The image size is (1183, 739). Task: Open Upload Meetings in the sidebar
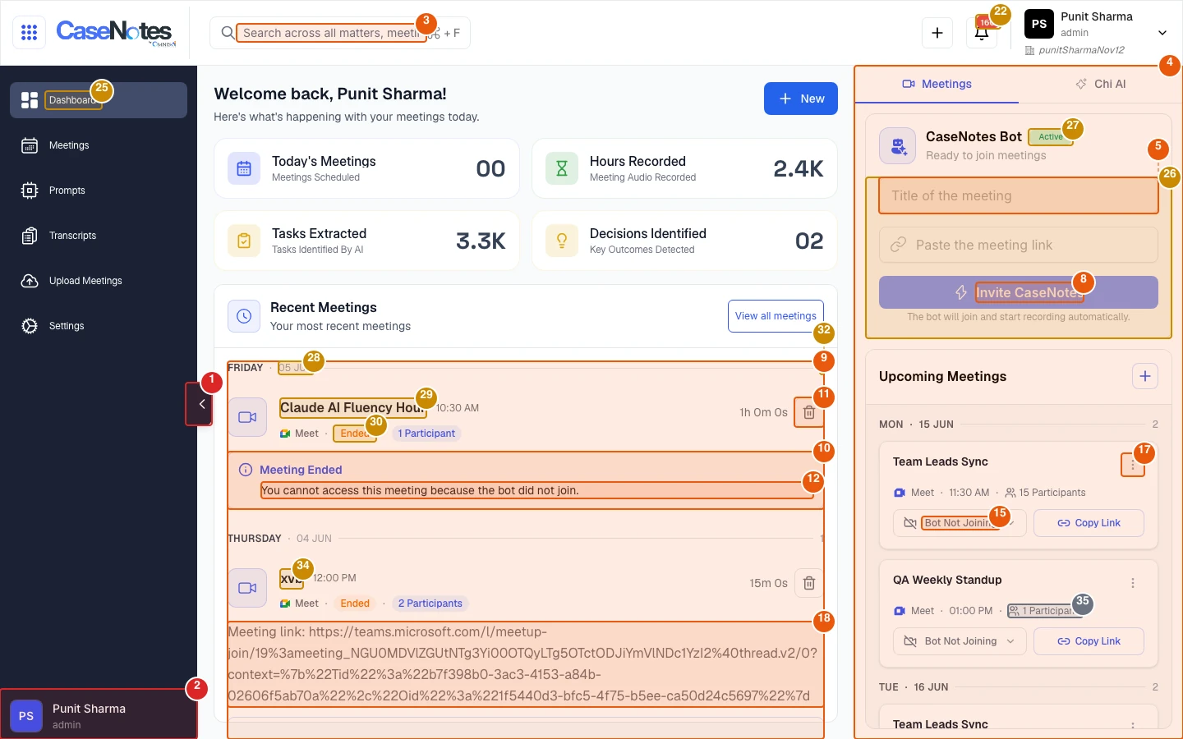click(x=99, y=281)
